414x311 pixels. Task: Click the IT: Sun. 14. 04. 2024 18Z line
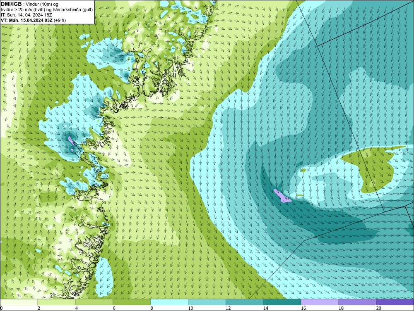pos(26,15)
